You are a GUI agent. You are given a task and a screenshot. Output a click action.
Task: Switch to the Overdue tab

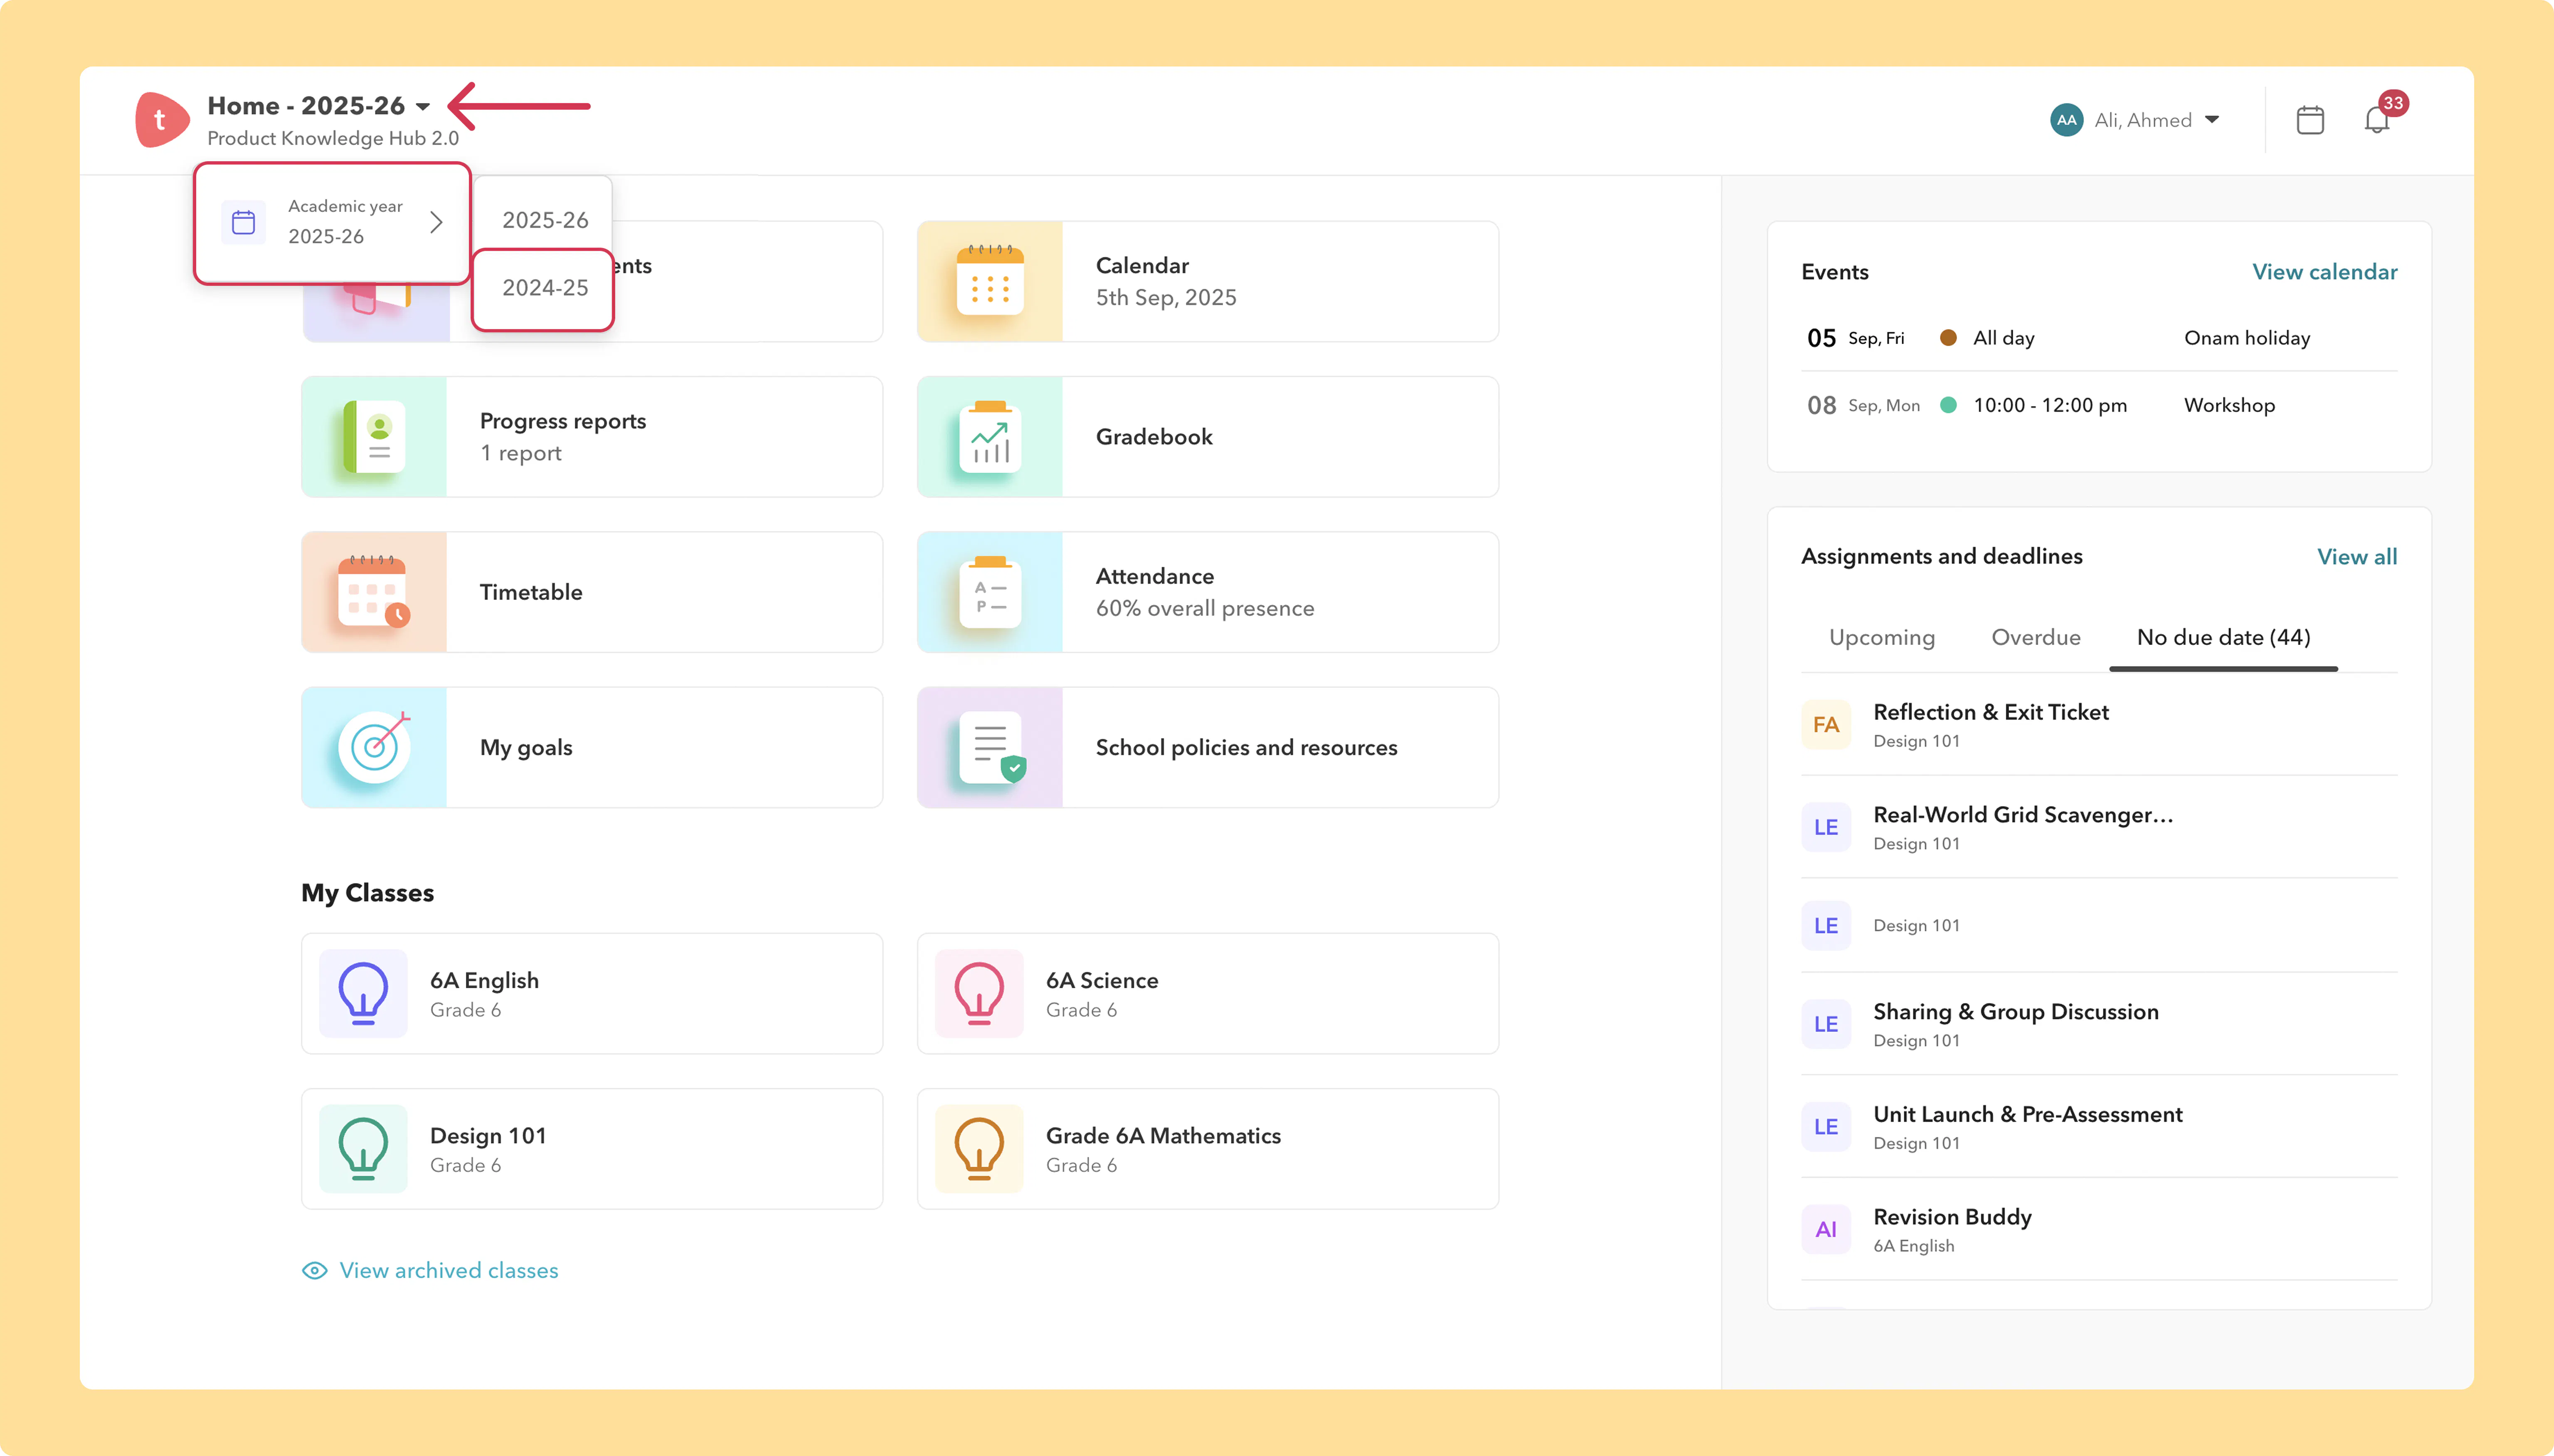[2036, 637]
